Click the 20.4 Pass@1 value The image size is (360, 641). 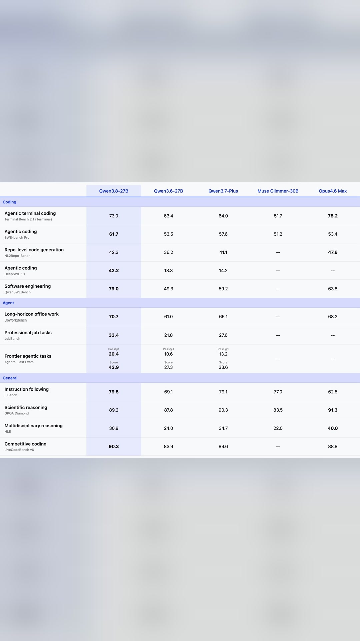(114, 354)
